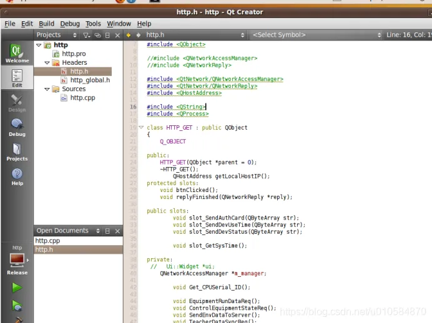The image size is (432, 323).
Task: Open the Help menu
Action: click(x=144, y=24)
